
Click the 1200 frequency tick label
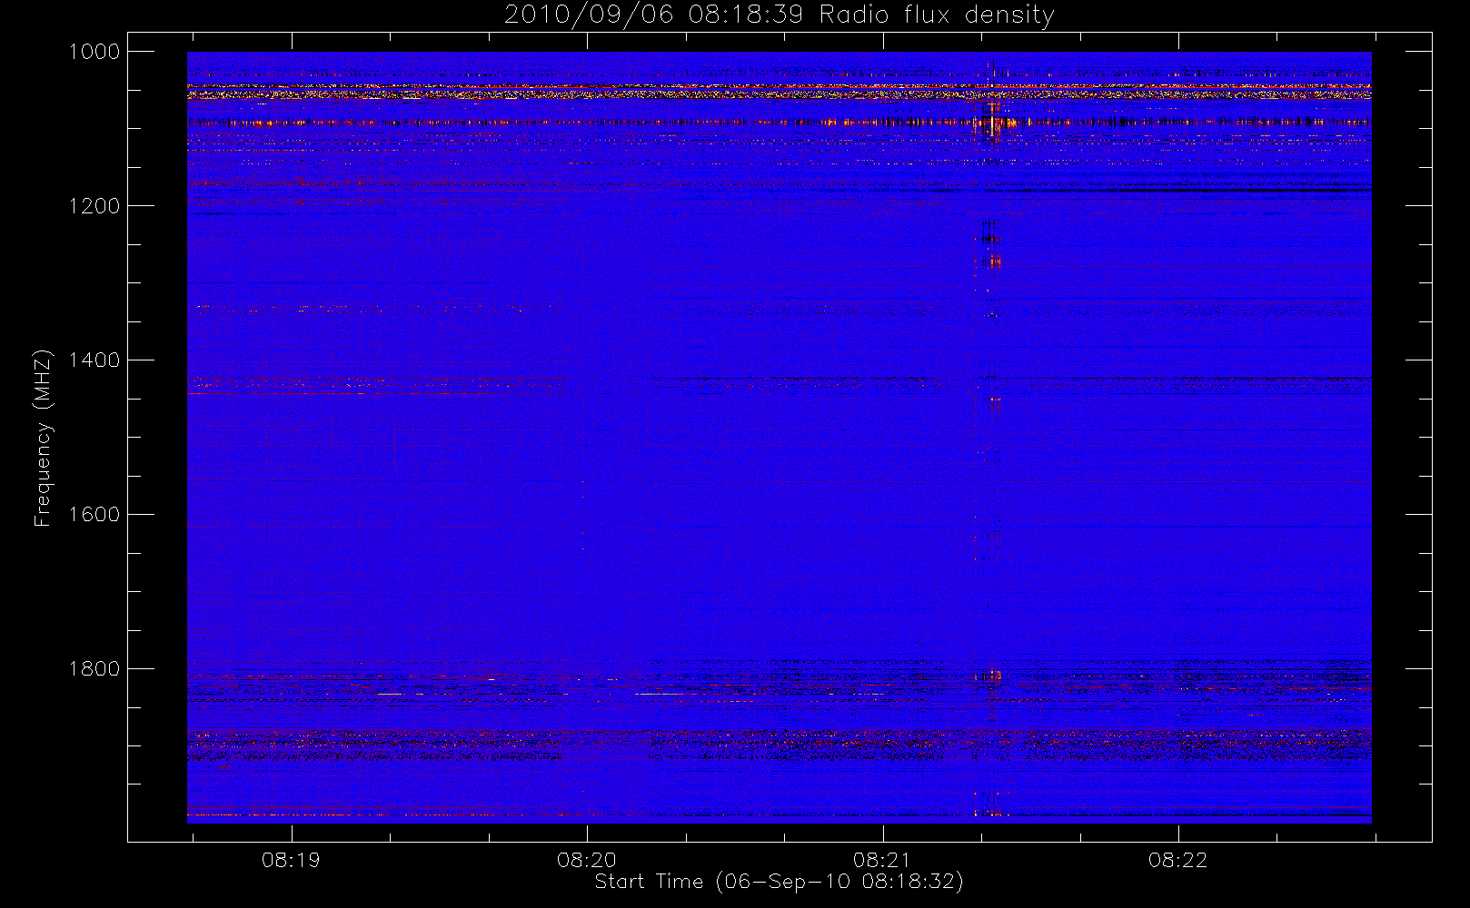[x=94, y=206]
